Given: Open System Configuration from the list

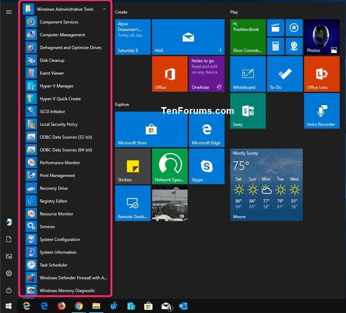Looking at the screenshot, I should click(66, 240).
